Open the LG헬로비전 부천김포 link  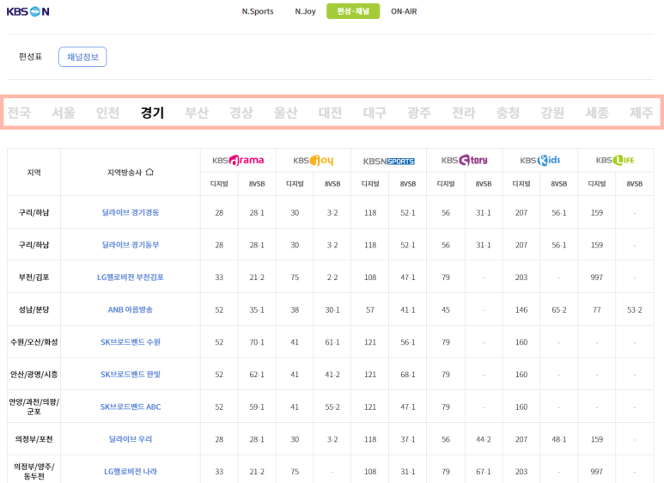131,277
